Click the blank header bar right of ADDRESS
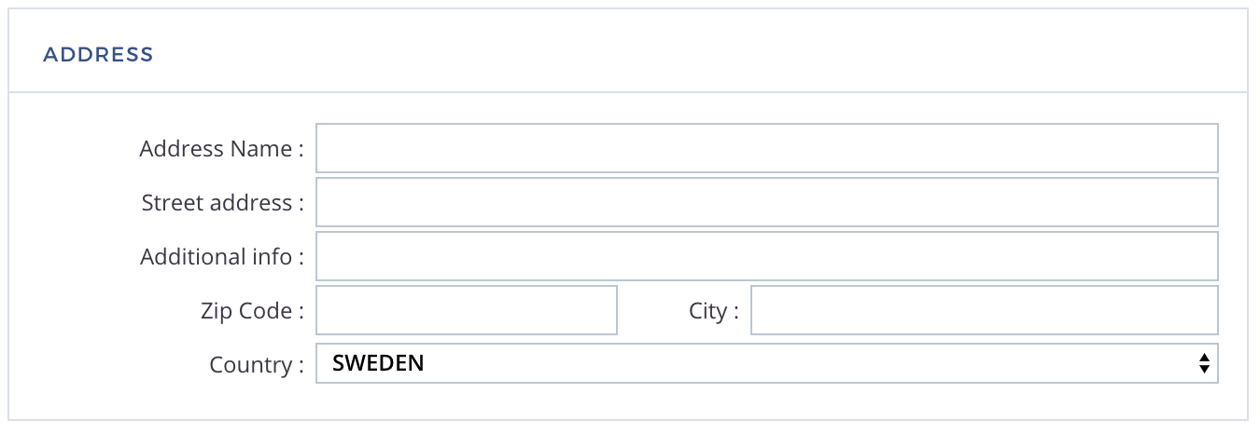Viewport: 1260px width, 434px height. [700, 51]
